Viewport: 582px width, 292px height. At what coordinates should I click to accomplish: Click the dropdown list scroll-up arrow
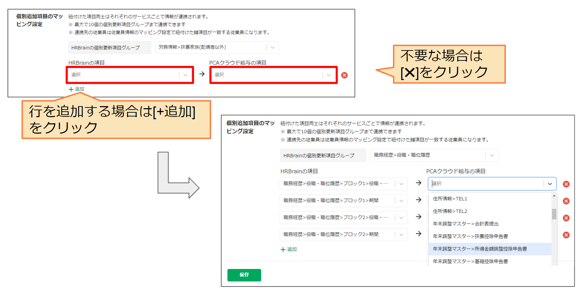click(x=554, y=195)
